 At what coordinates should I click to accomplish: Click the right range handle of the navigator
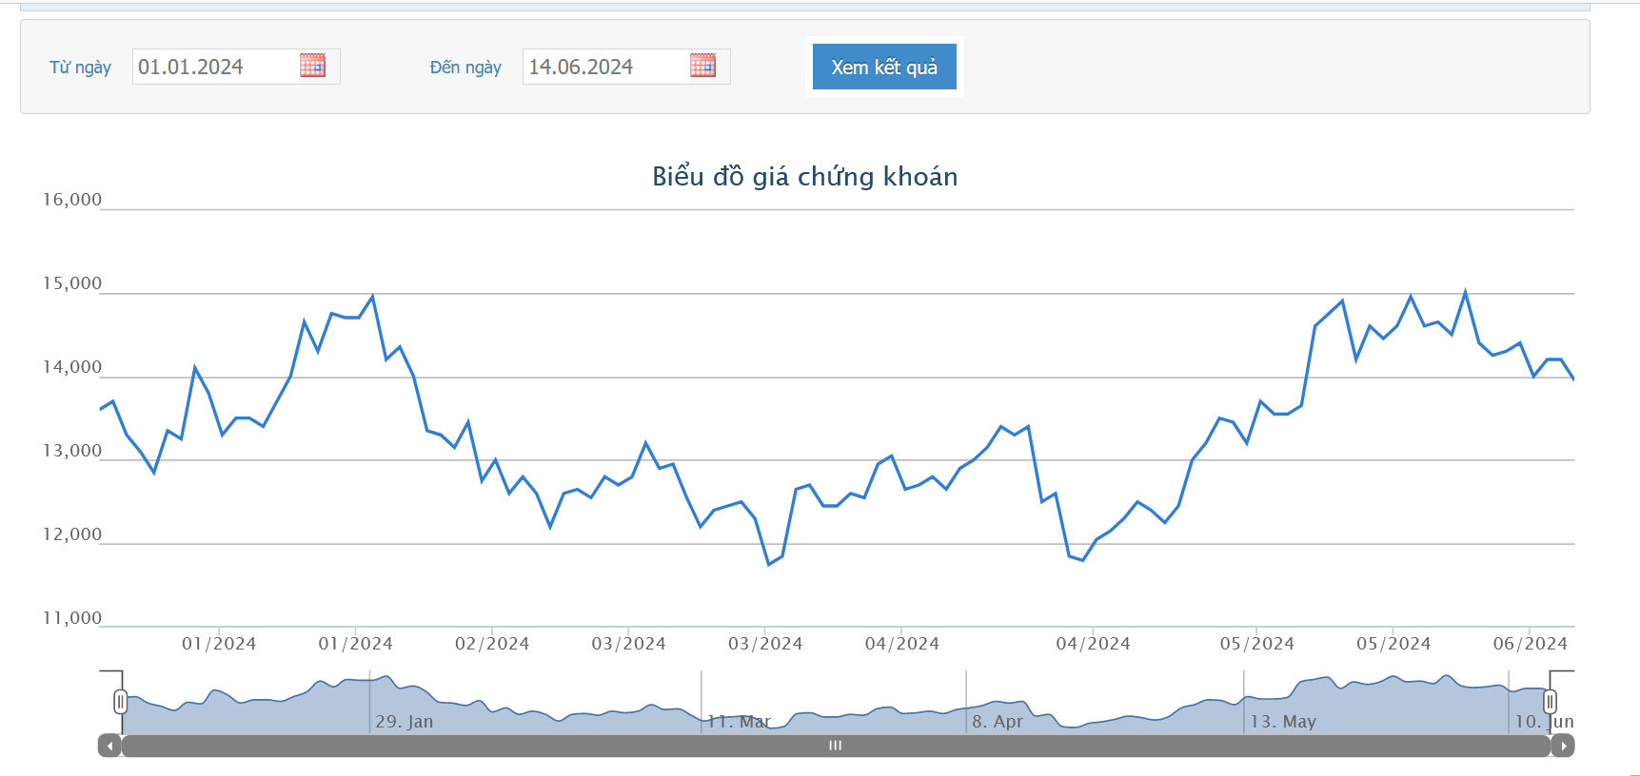(1550, 702)
